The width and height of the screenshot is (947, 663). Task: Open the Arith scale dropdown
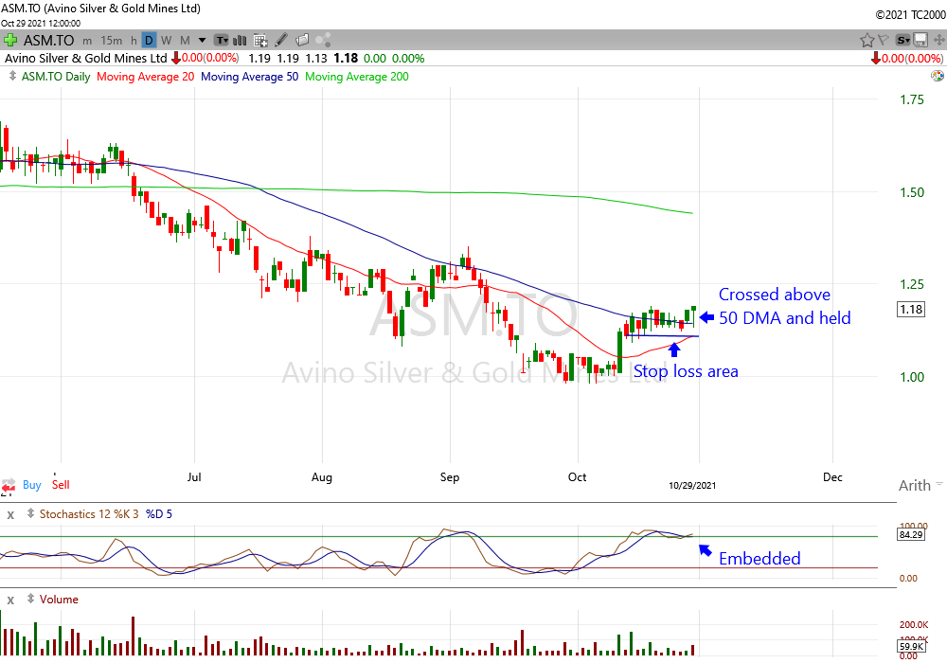pyautogui.click(x=920, y=486)
